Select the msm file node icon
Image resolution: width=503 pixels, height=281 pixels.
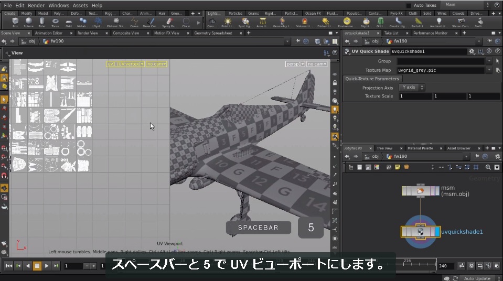(x=420, y=191)
